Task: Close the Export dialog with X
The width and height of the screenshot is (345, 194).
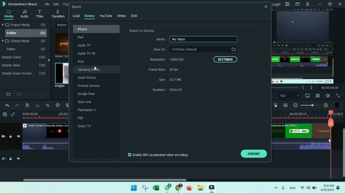Action: [266, 6]
